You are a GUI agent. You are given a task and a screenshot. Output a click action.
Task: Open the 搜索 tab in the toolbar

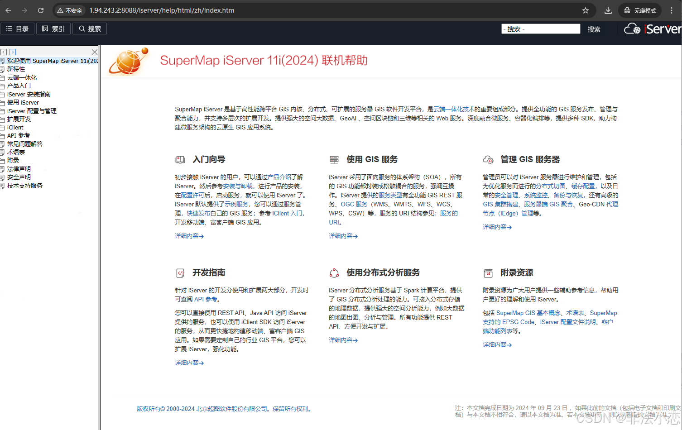pos(90,29)
